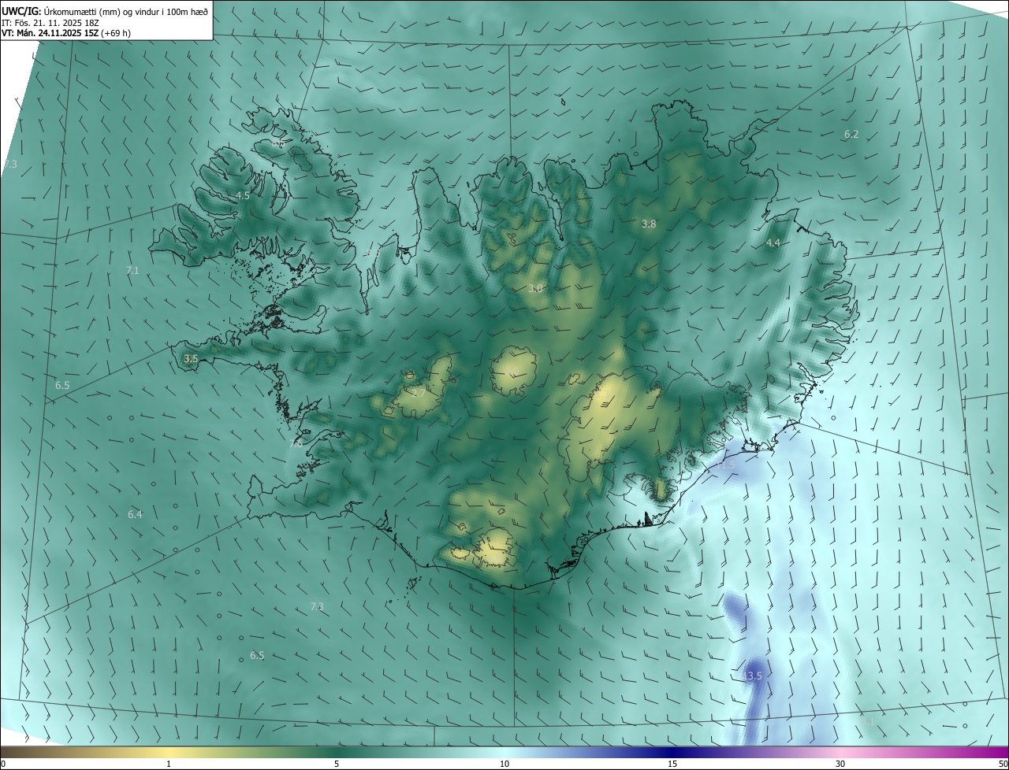Viewport: 1009px width, 770px height.
Task: Click the 13.5 value label in the purple band
Action: pyautogui.click(x=753, y=676)
